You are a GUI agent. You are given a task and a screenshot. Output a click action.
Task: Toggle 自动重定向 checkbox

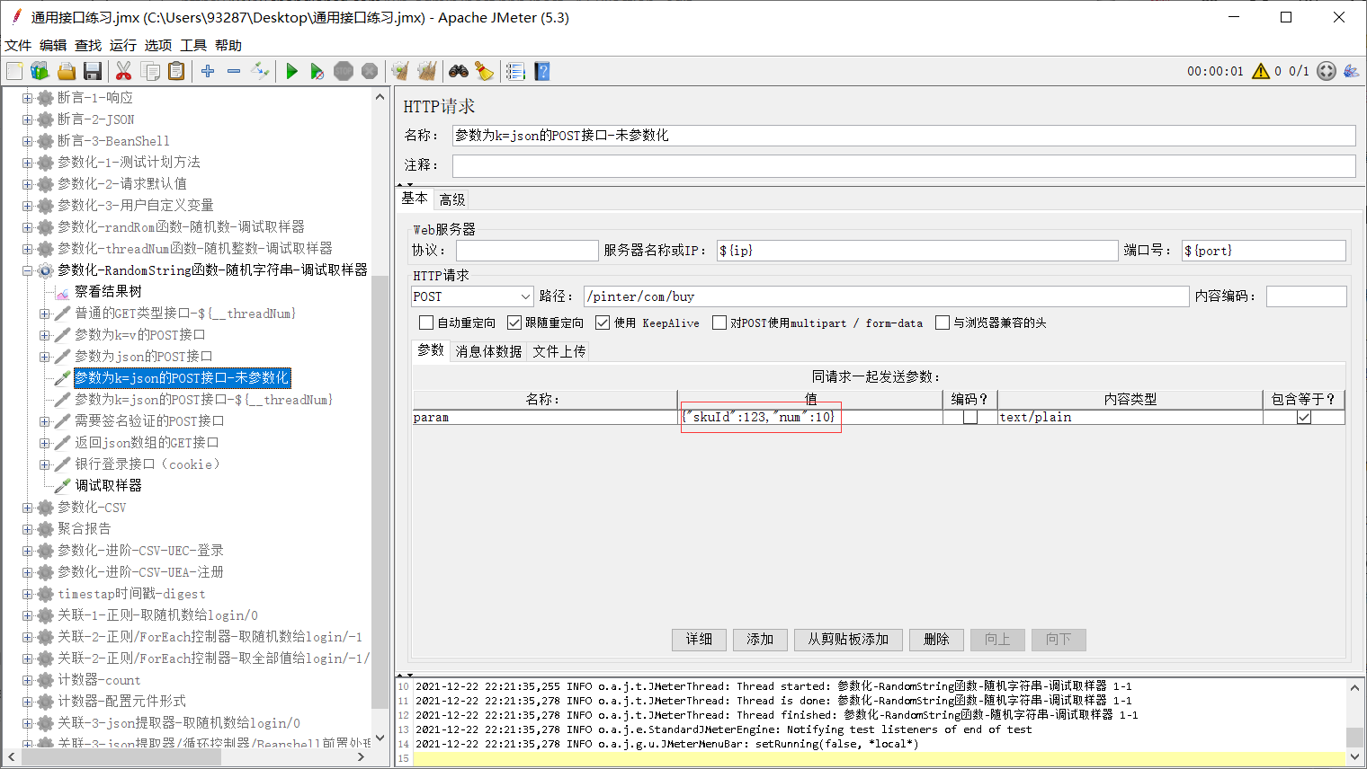[426, 323]
